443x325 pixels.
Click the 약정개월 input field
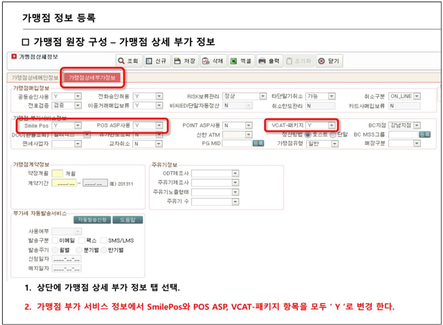tap(57, 173)
